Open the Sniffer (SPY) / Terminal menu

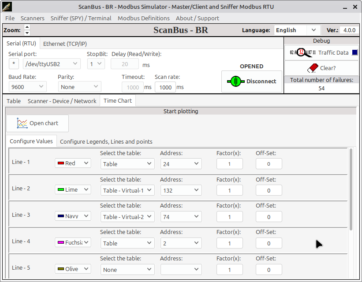[x=81, y=18]
